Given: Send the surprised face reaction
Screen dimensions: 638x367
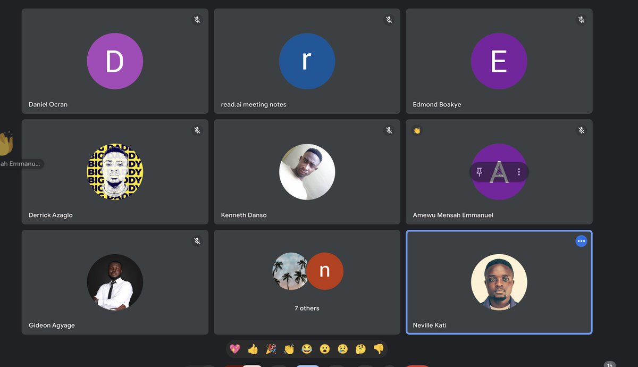Looking at the screenshot, I should coord(325,349).
